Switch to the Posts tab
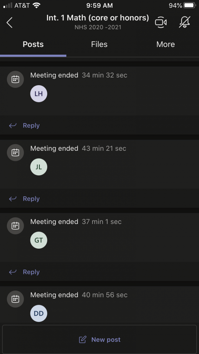Viewport: 199px width, 354px height. click(x=33, y=45)
